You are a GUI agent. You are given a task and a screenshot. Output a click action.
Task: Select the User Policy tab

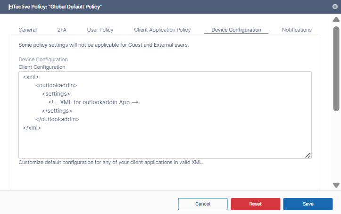coord(100,30)
